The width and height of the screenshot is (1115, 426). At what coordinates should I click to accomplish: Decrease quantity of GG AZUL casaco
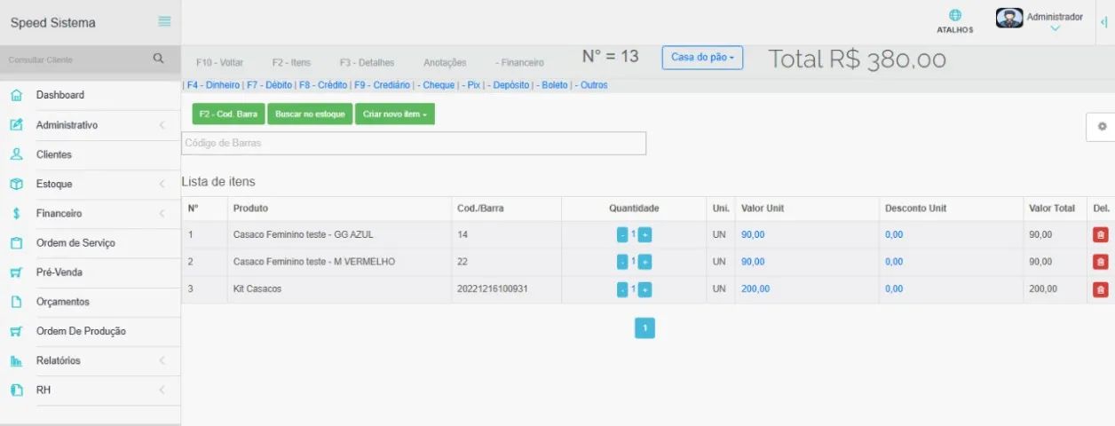point(622,235)
